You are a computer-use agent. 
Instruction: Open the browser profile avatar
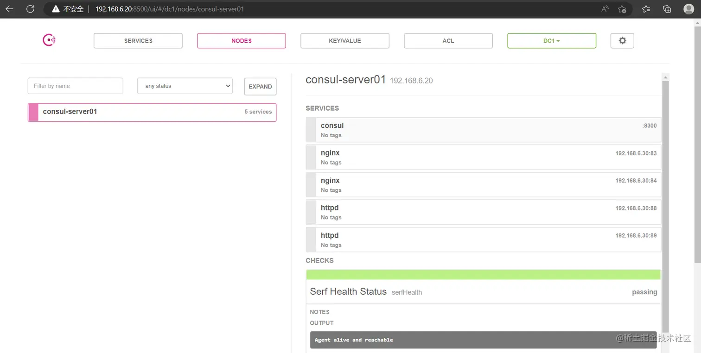pyautogui.click(x=688, y=9)
